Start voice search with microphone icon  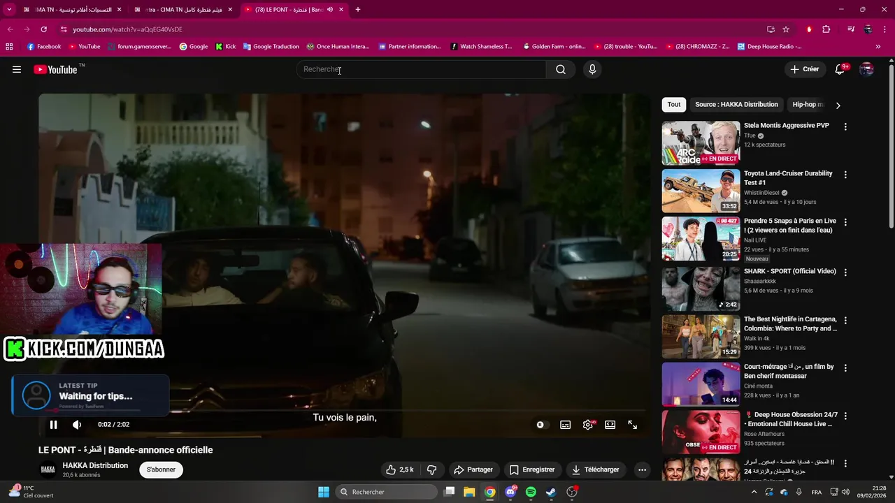tap(592, 69)
